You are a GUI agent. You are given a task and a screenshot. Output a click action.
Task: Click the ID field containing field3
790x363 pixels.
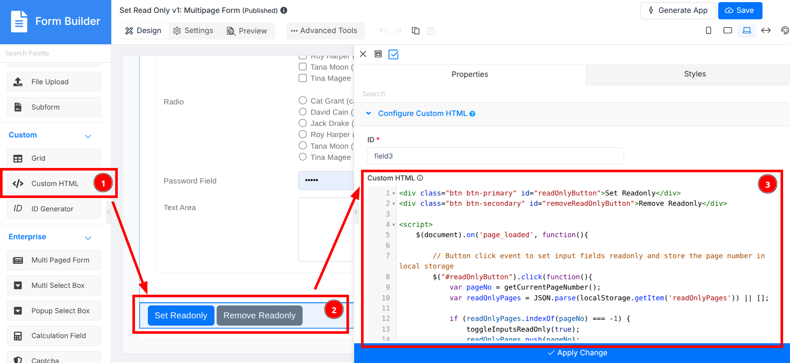pyautogui.click(x=496, y=156)
